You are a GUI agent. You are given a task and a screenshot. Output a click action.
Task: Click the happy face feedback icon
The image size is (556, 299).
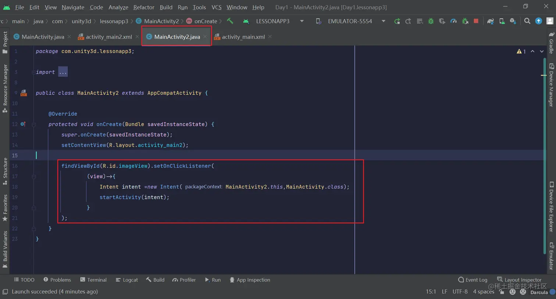pos(513,292)
